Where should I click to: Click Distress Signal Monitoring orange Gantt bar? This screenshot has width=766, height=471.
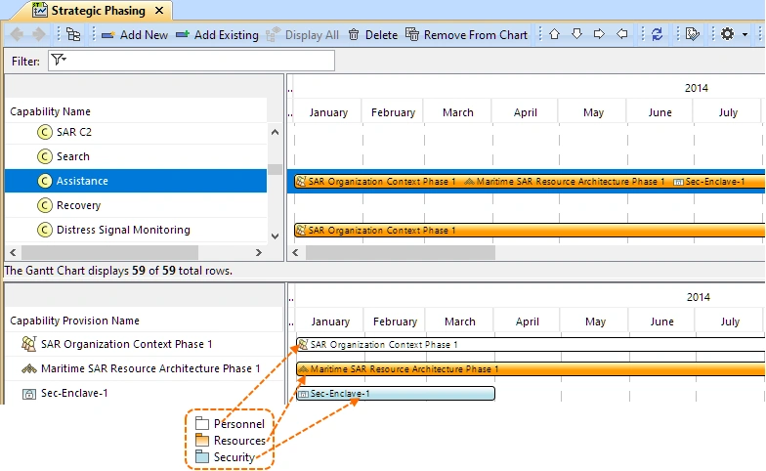530,231
